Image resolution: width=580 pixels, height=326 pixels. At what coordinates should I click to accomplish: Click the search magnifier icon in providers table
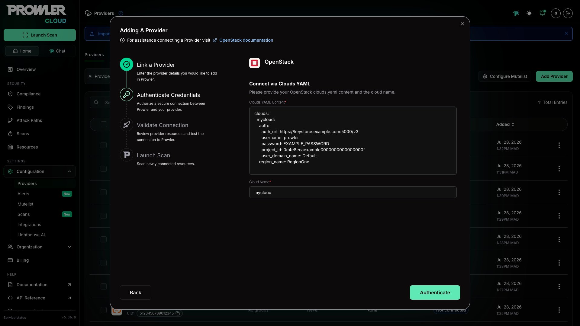tap(96, 102)
